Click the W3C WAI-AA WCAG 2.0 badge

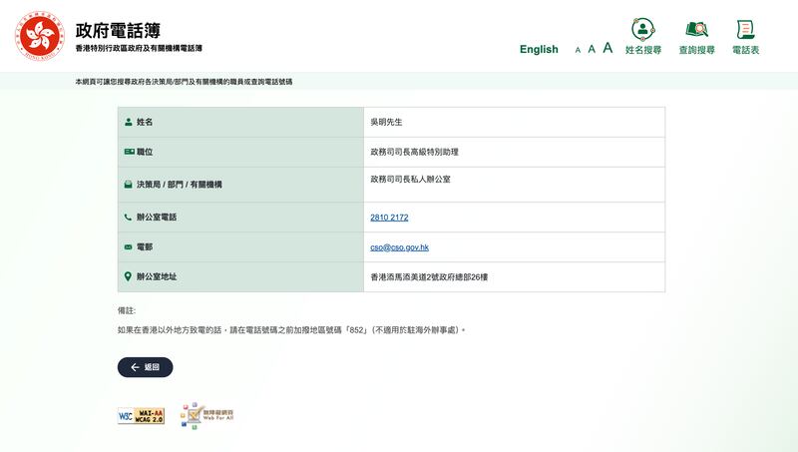(x=141, y=415)
